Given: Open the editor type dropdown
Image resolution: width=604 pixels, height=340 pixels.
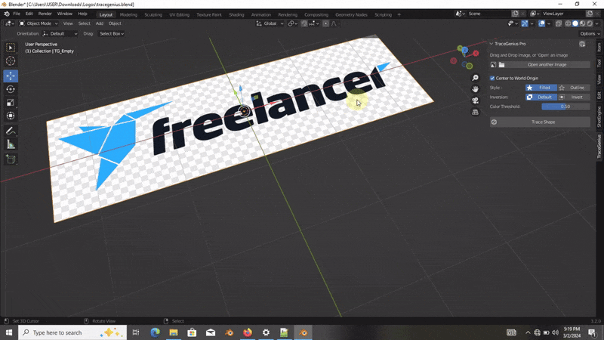Looking at the screenshot, I should point(10,23).
